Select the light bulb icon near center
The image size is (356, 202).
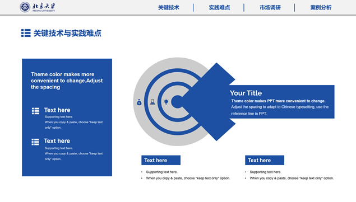(x=166, y=102)
